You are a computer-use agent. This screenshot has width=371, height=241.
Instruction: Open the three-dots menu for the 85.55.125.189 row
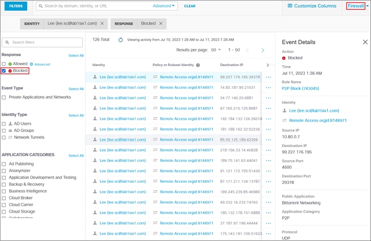tap(269, 139)
